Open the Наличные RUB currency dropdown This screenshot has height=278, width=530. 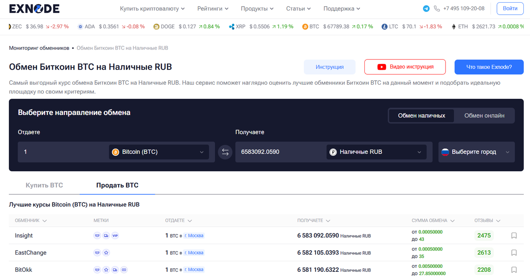click(376, 152)
